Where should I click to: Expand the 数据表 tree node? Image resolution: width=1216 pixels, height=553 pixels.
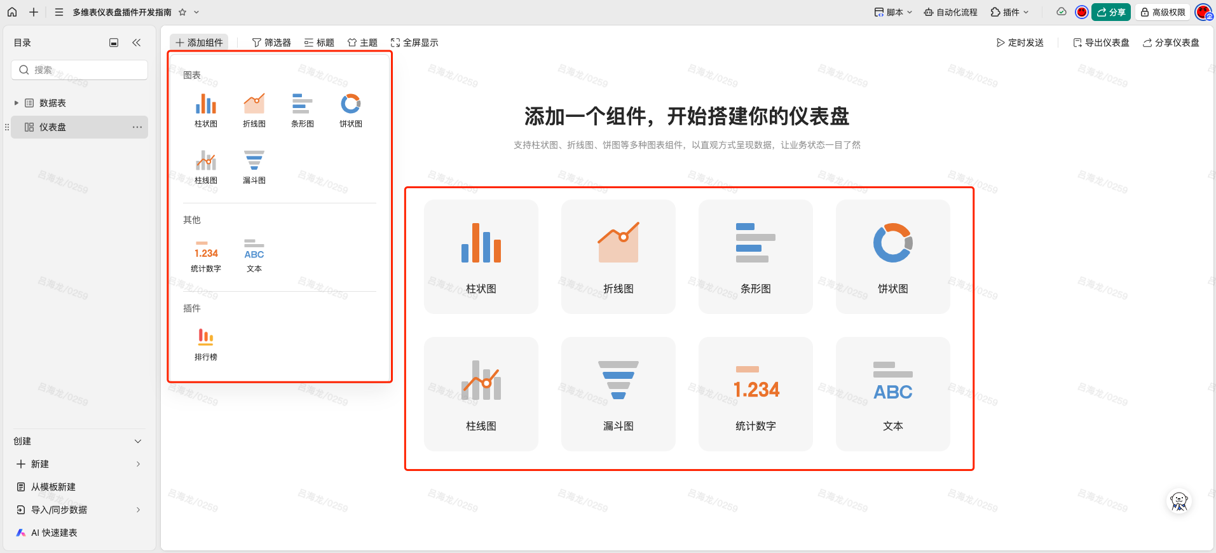pyautogui.click(x=17, y=103)
